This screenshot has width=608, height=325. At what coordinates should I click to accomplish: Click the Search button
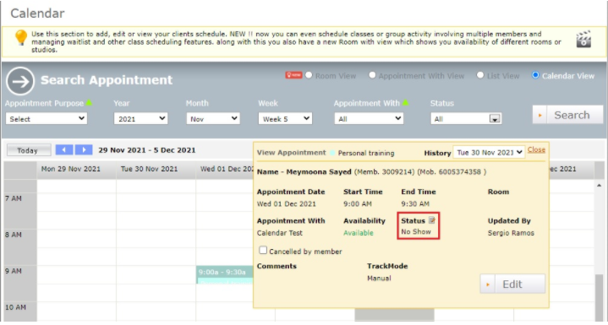pyautogui.click(x=567, y=115)
